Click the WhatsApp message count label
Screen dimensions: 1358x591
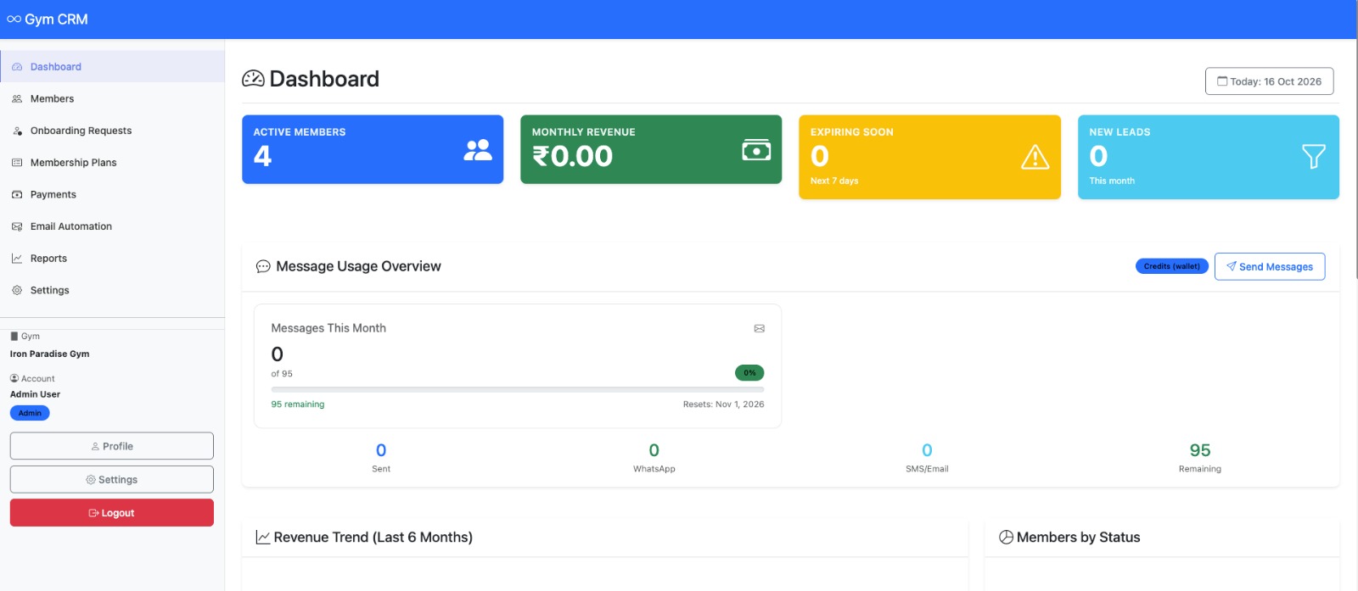tap(654, 469)
